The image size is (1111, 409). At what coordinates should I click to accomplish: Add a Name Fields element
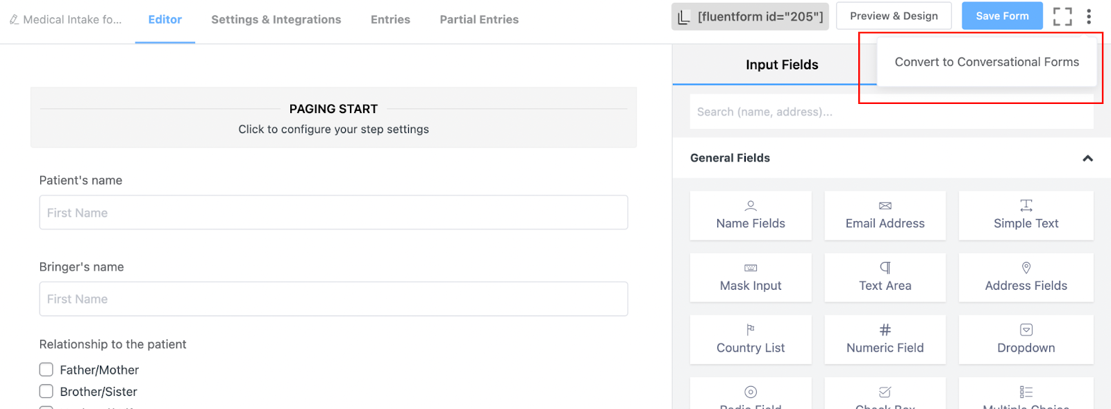click(751, 216)
